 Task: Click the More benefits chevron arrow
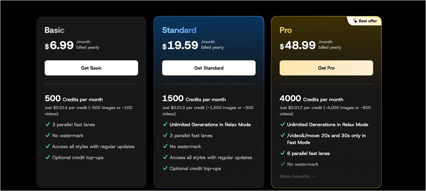314,176
